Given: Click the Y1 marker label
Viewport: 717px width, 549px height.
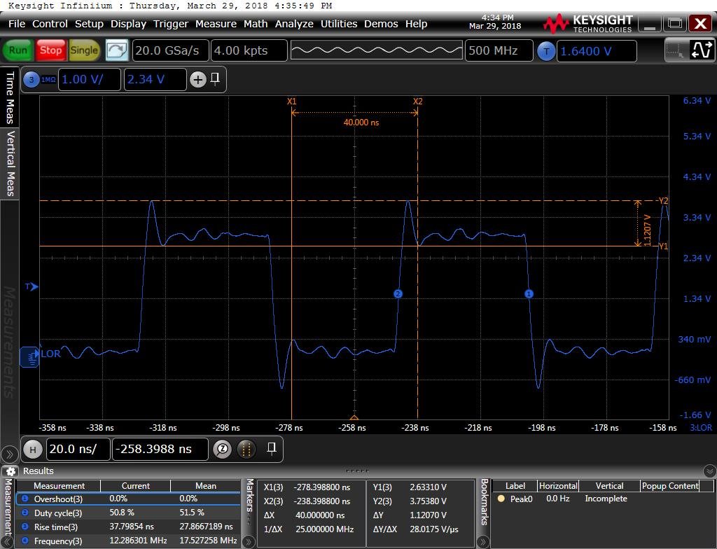Looking at the screenshot, I should click(663, 246).
